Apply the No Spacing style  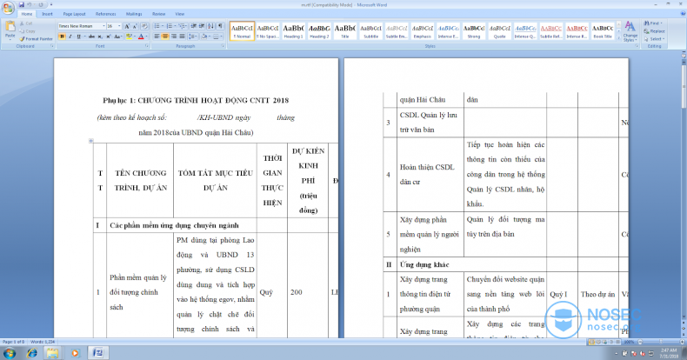pos(268,31)
